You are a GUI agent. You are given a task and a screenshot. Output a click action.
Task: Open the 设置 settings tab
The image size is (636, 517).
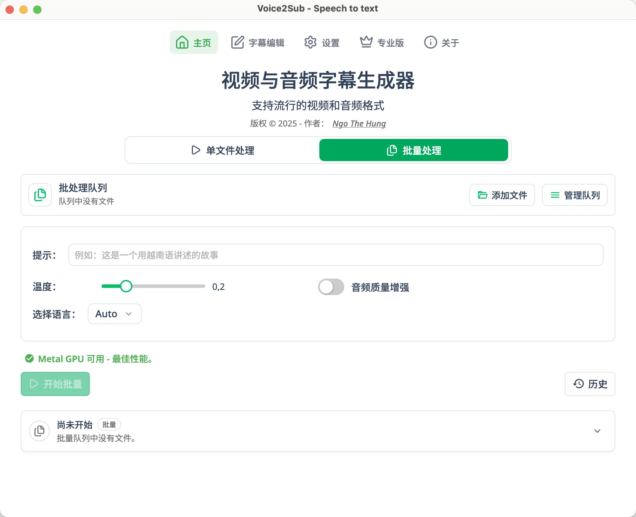click(x=322, y=43)
